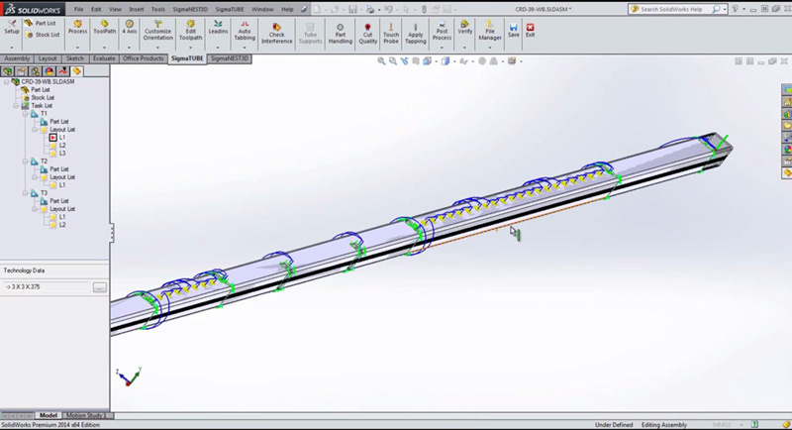The image size is (792, 430).
Task: Switch to the SigmaNEST3D tab
Action: (229, 58)
